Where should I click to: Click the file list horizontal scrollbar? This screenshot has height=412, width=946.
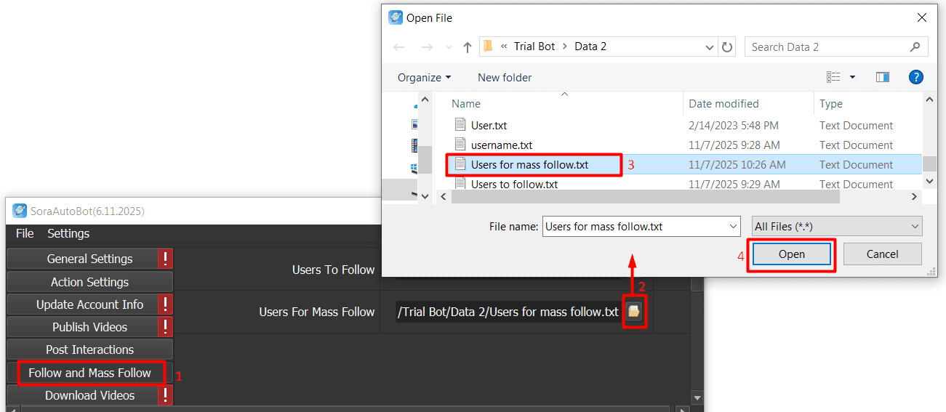(x=646, y=197)
